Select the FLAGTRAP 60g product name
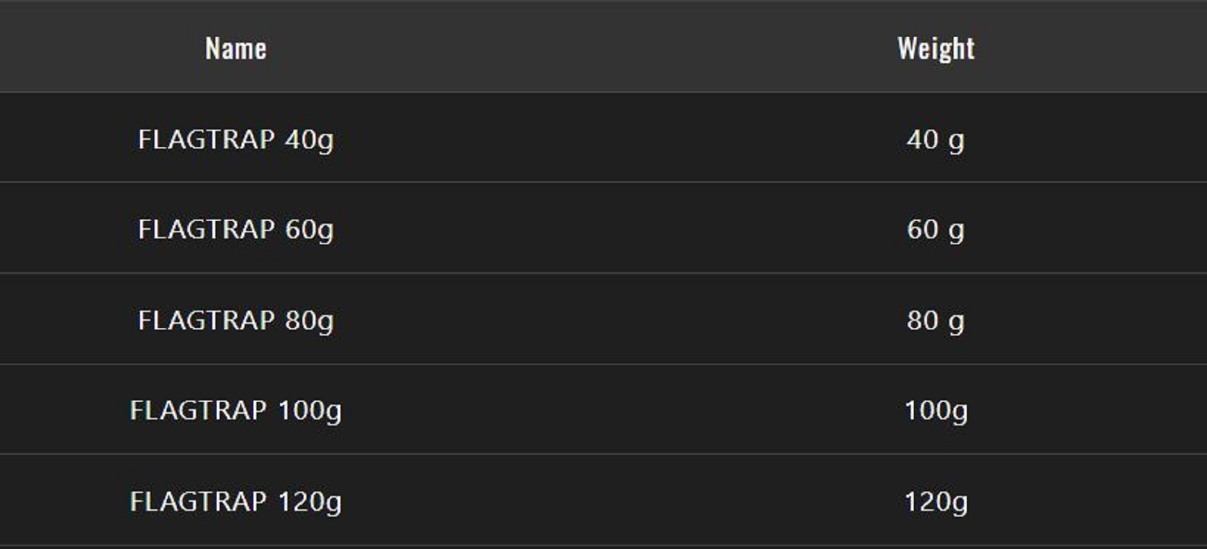Viewport: 1207px width, 549px height. (235, 229)
